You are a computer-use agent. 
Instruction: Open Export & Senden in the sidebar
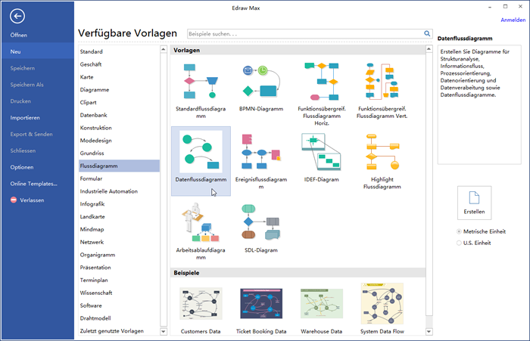coord(31,135)
